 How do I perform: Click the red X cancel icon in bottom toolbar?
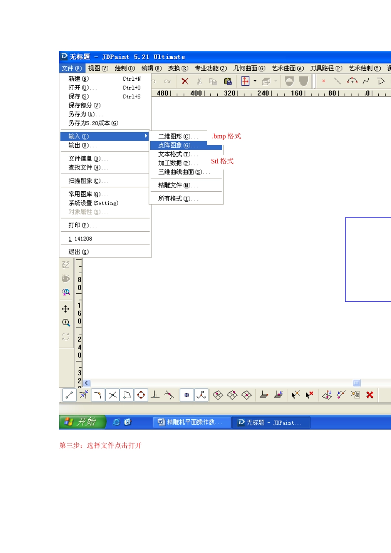(370, 395)
